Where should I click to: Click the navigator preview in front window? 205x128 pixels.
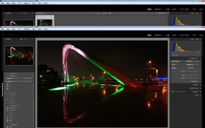click(x=19, y=55)
